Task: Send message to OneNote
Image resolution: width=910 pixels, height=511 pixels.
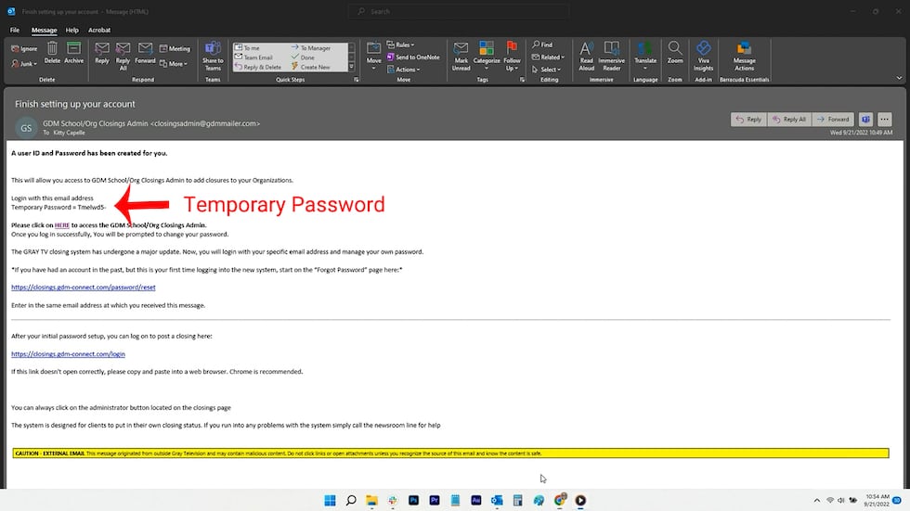Action: tap(417, 57)
